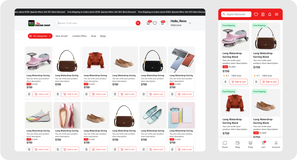Viewport: 297px width, 160px height.
Task: Click star rating icon on mobile pink car card
Action: click(x=224, y=76)
